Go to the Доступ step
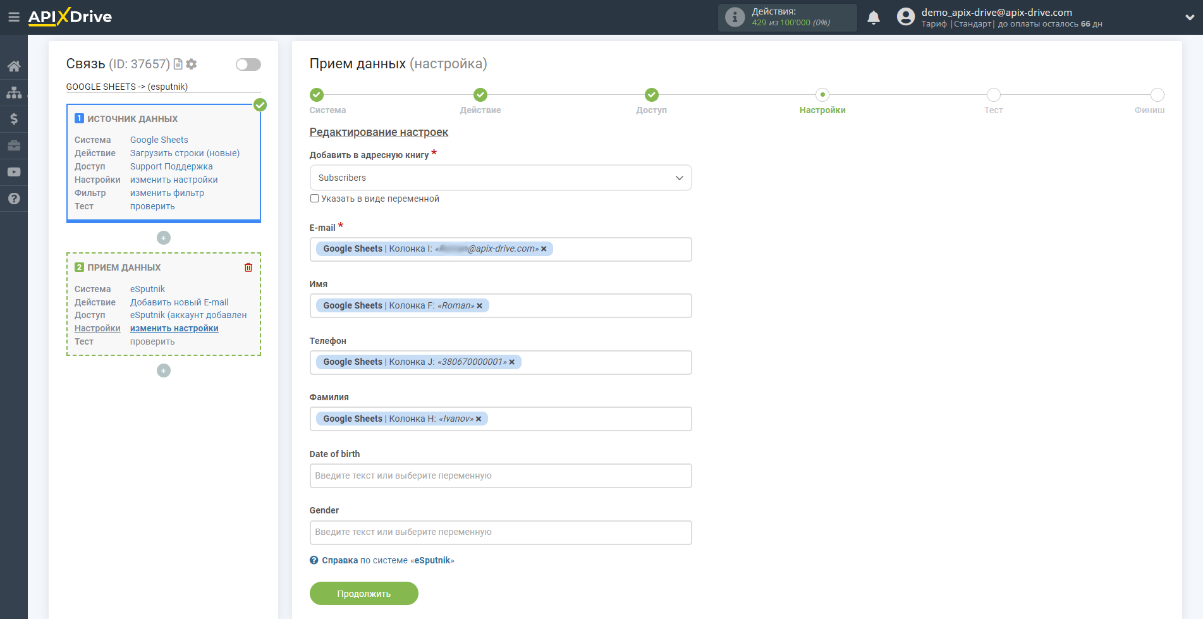Image resolution: width=1203 pixels, height=619 pixels. (x=652, y=95)
